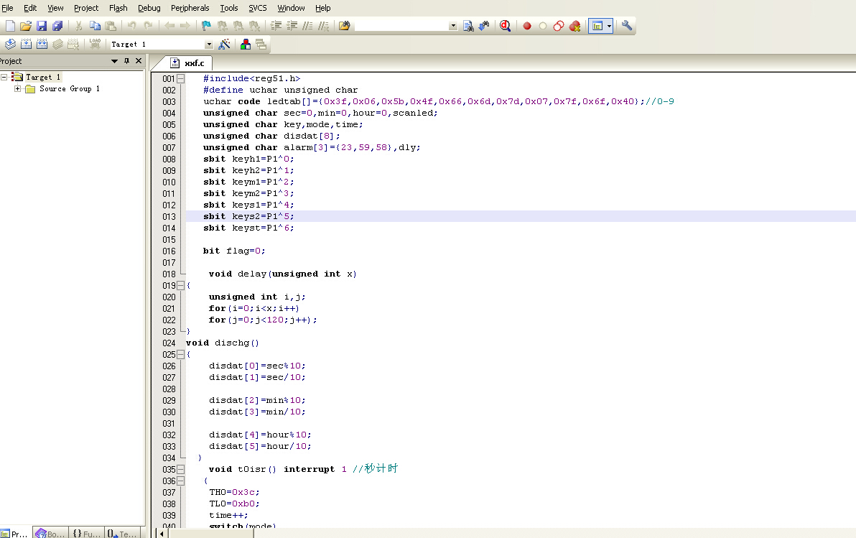
Task: Save the current file
Action: (x=42, y=26)
